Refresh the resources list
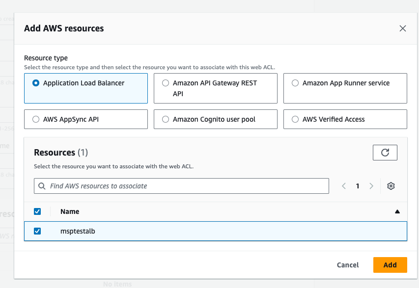Image resolution: width=419 pixels, height=288 pixels. (x=385, y=153)
